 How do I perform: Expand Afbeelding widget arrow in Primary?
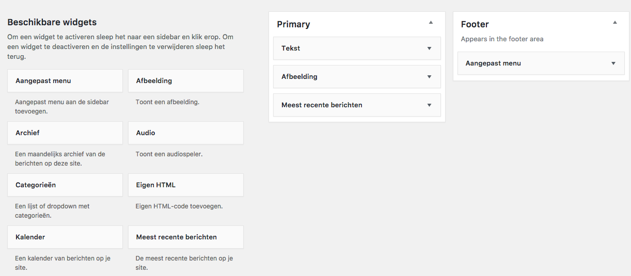pos(429,77)
